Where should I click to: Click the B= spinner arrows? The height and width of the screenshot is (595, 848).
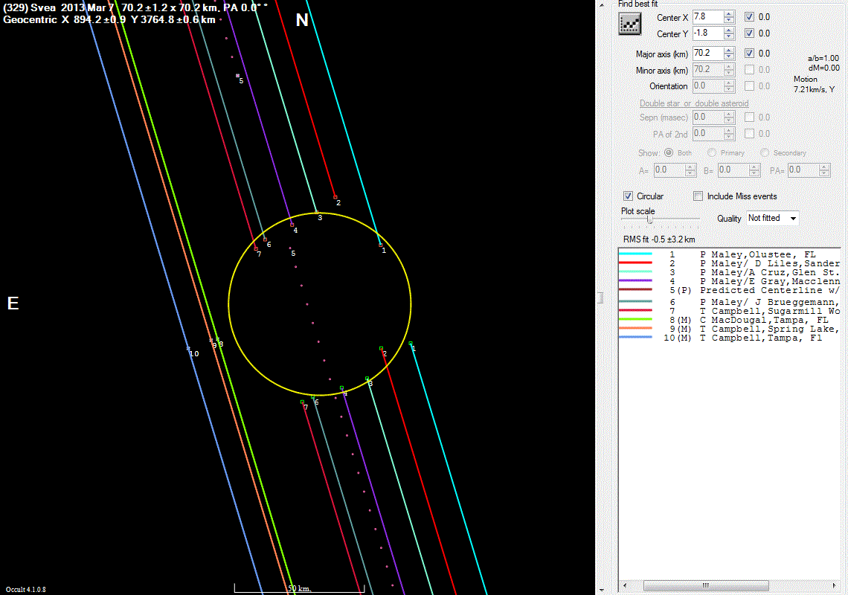[x=754, y=170]
